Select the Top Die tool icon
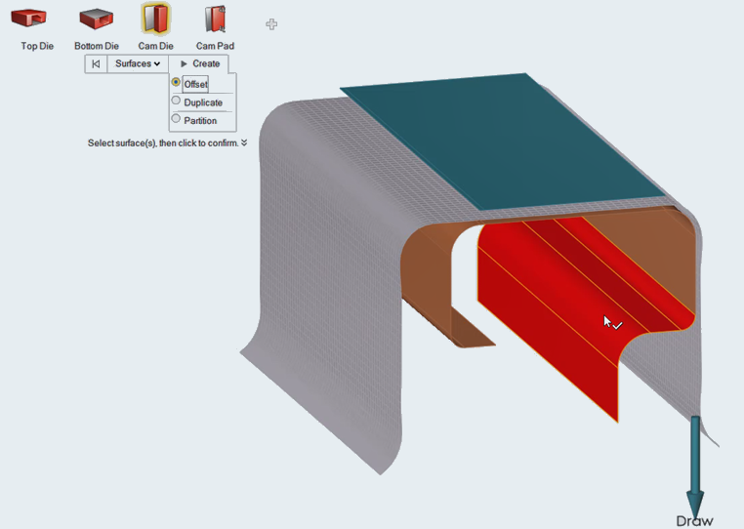The width and height of the screenshot is (744, 529). 37,19
